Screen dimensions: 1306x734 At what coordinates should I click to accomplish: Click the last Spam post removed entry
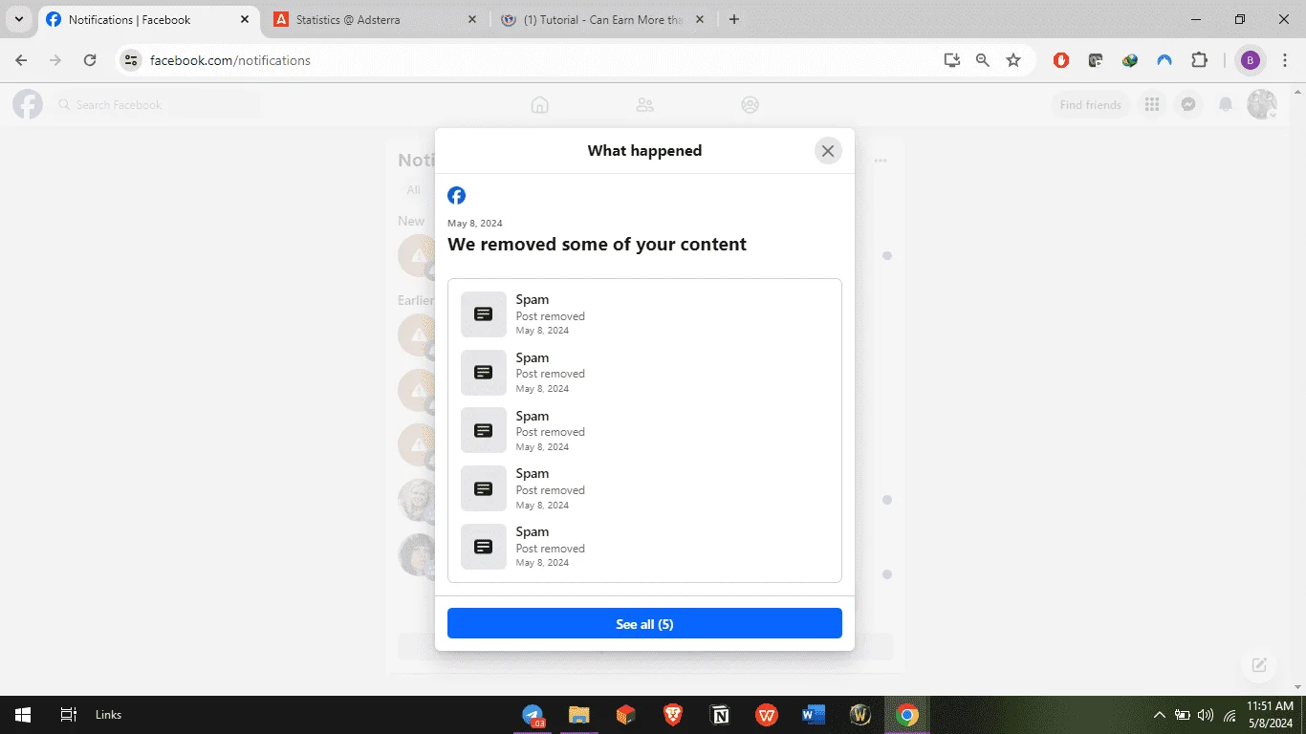coord(644,547)
